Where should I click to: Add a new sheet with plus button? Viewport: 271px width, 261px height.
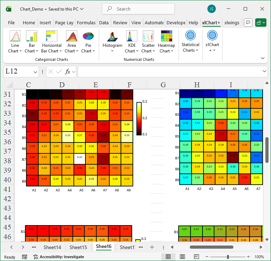click(x=152, y=247)
